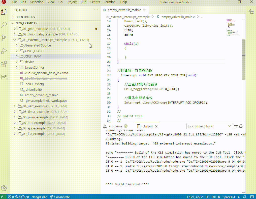256x199 pixels.
Task: Toggle bottom panel layout icon in status bar
Action: coord(252,197)
